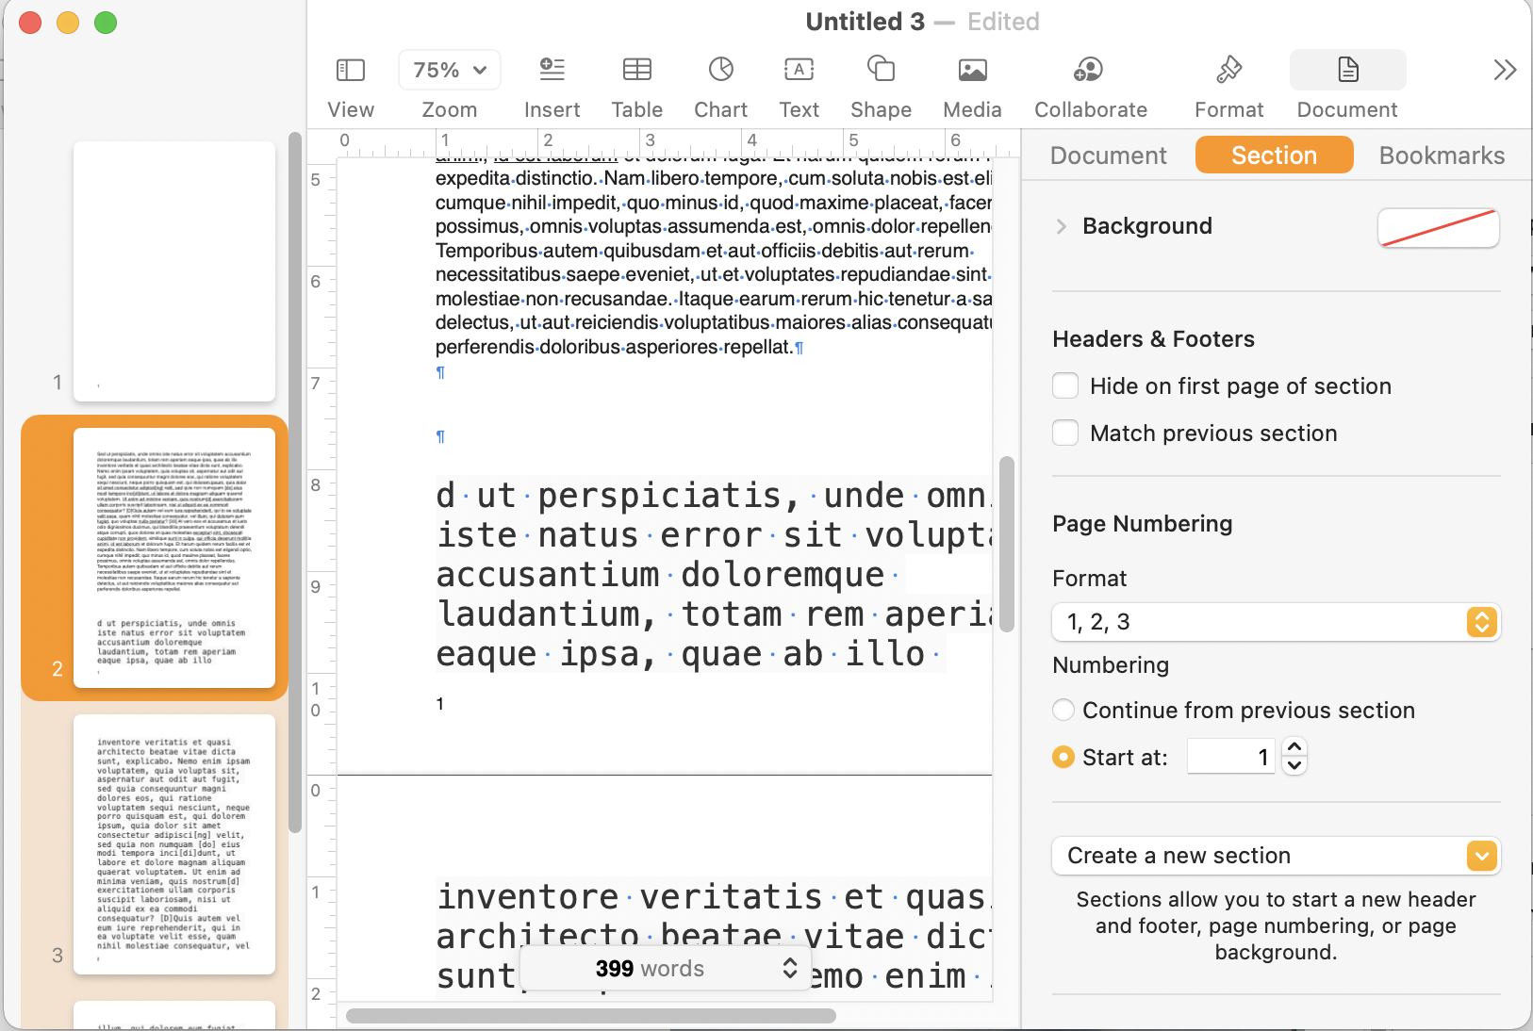1533x1031 pixels.
Task: Open the page numbering Format dropdown
Action: 1275,622
